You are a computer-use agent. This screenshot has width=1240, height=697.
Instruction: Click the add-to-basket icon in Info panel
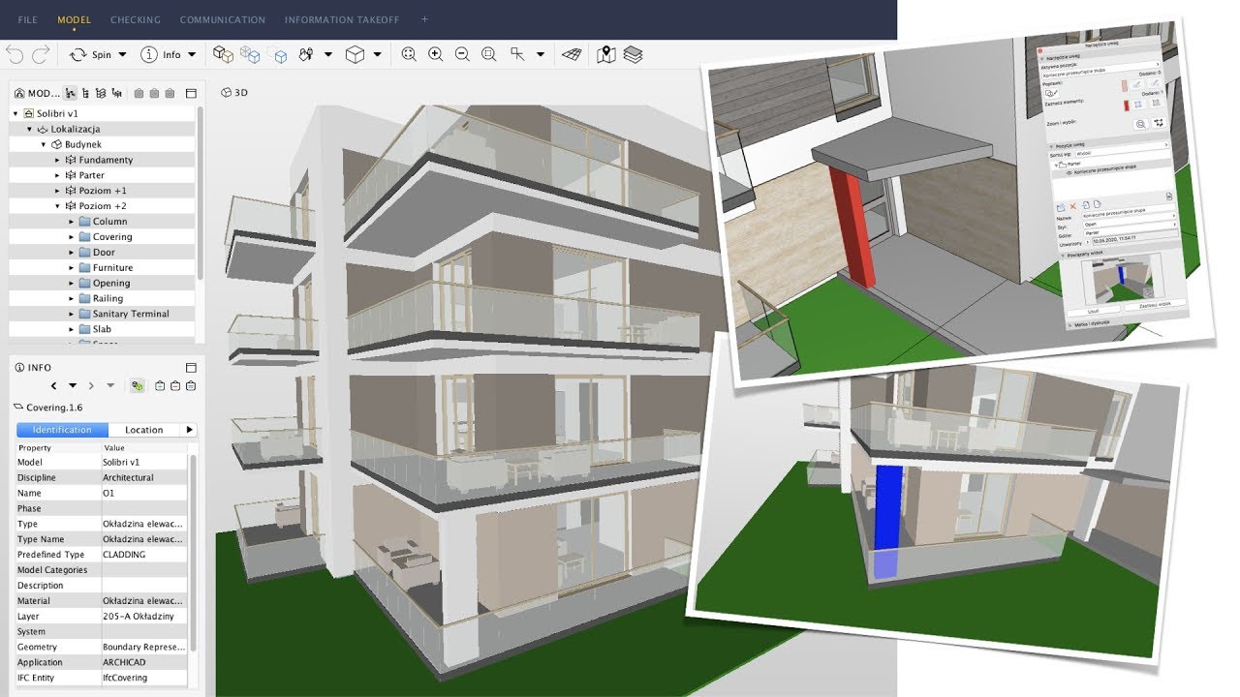[x=160, y=385]
